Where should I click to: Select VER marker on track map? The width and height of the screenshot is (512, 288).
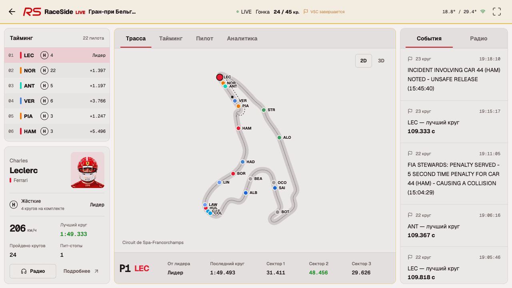(235, 101)
